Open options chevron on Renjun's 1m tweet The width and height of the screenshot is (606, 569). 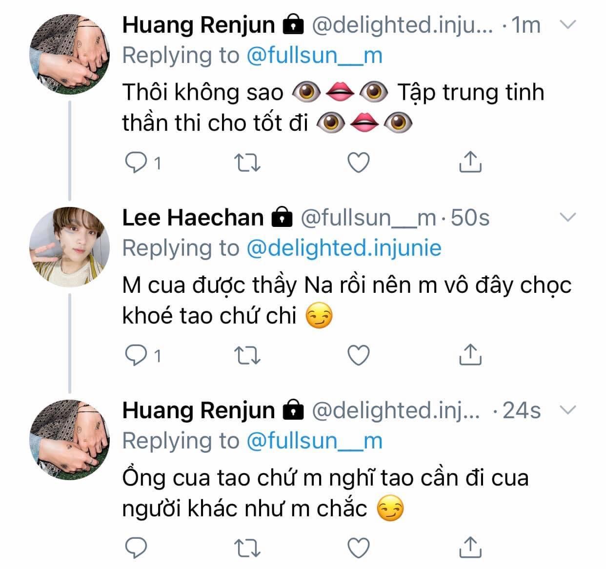point(567,24)
